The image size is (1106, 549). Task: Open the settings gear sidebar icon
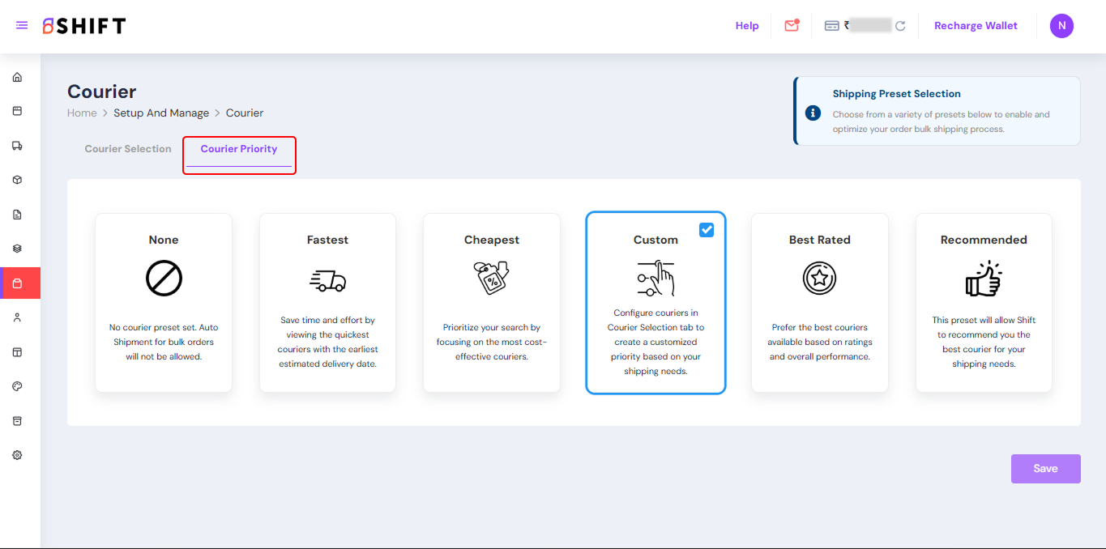point(17,455)
